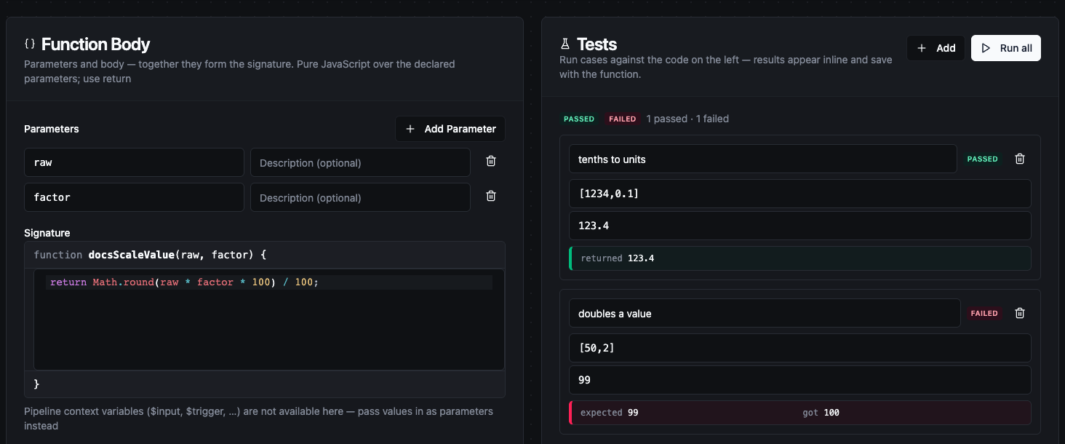The width and height of the screenshot is (1065, 444).
Task: Delete the 'tenths to units' test case
Action: [1020, 159]
